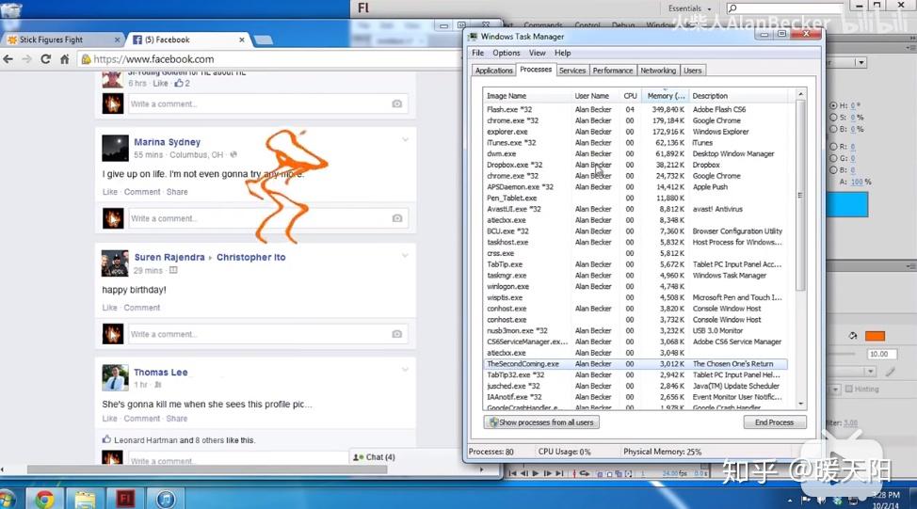Click pencil edit icon in Flash properties
The width and height of the screenshot is (917, 509).
(x=890, y=371)
